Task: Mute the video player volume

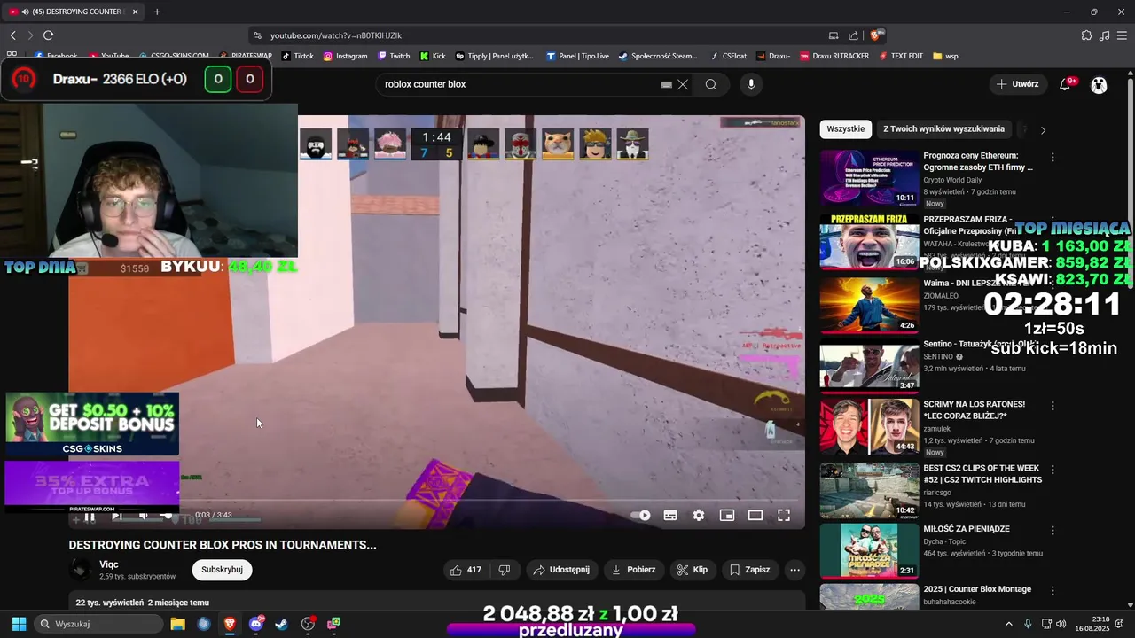Action: click(x=143, y=516)
